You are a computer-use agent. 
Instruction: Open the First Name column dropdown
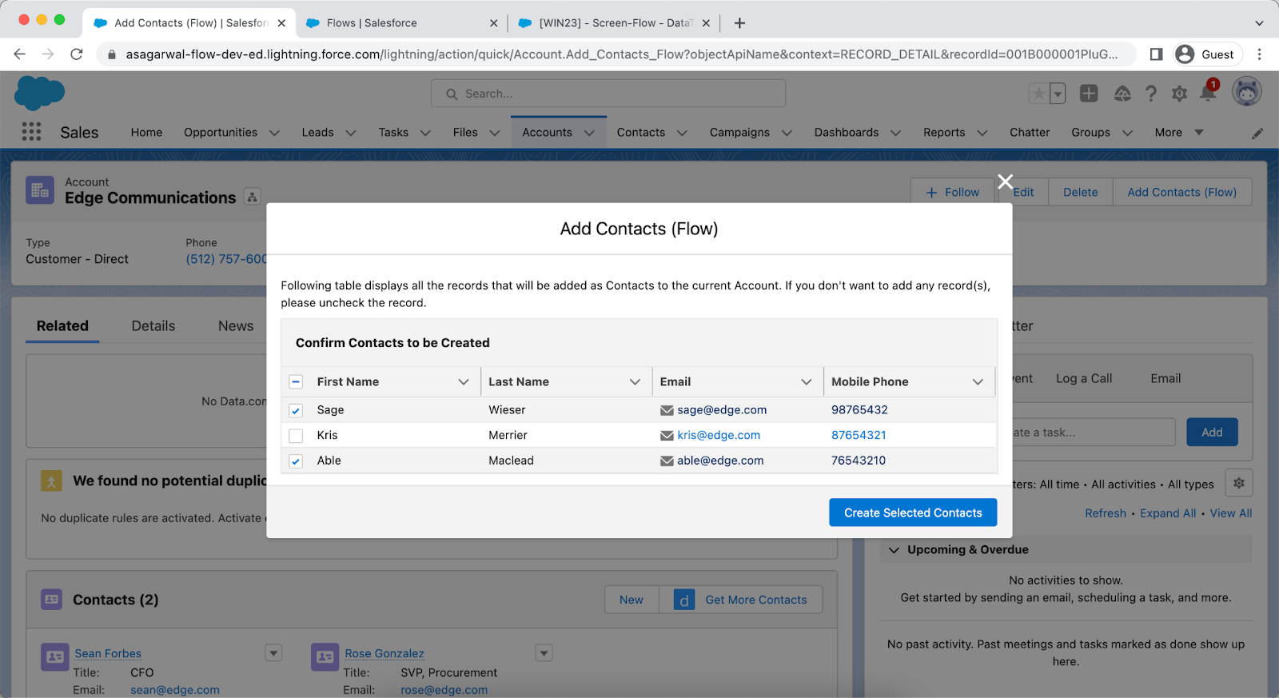(464, 382)
